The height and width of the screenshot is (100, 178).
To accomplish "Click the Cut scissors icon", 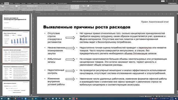I will pyautogui.click(x=5, y=6).
